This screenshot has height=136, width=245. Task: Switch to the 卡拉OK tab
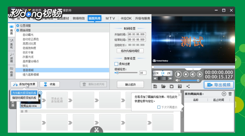coord(126,18)
